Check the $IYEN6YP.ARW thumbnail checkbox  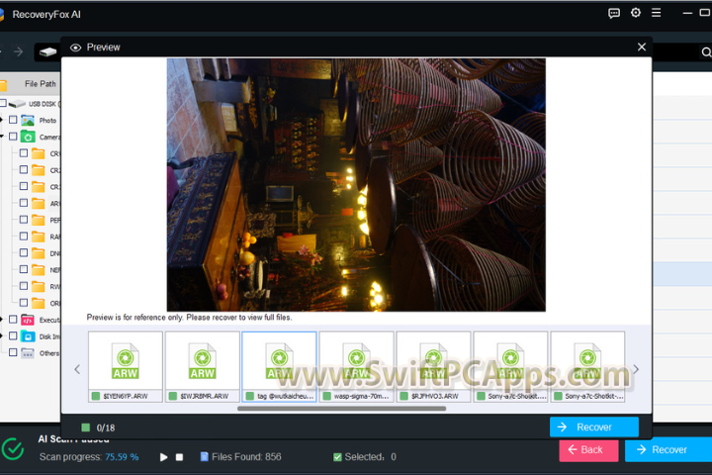[x=95, y=396]
